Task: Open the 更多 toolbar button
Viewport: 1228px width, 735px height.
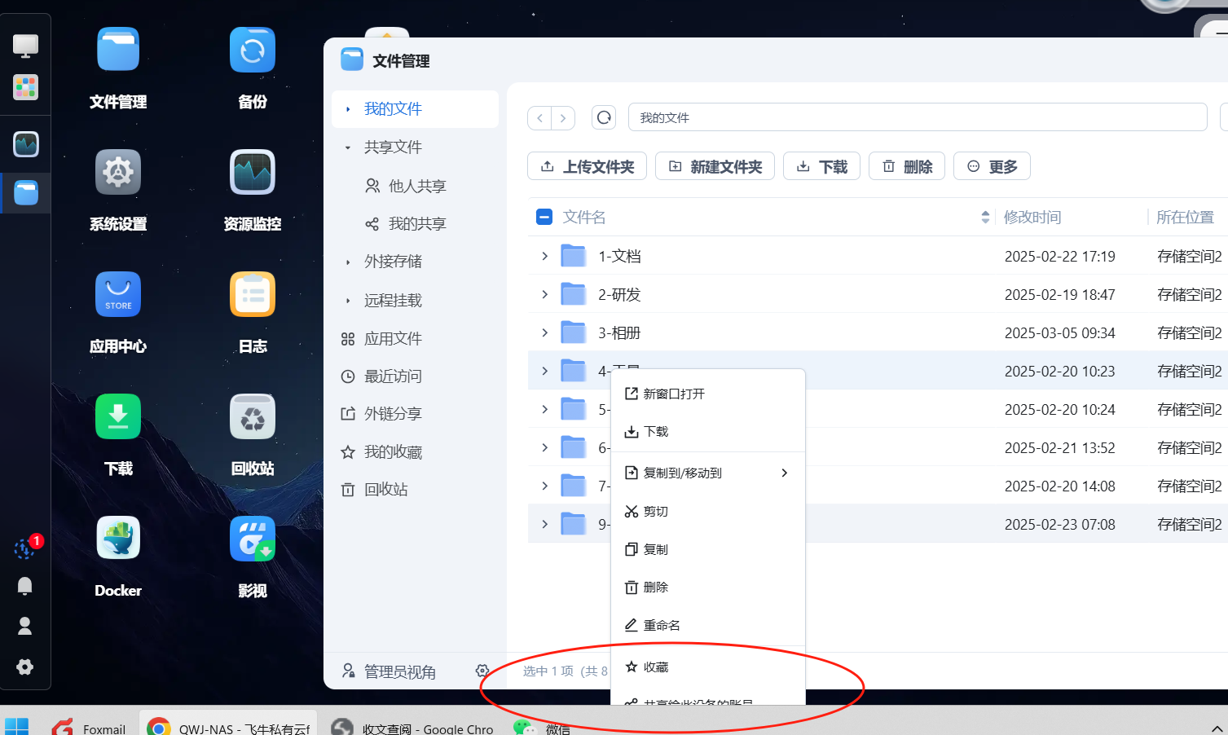Action: tap(992, 166)
